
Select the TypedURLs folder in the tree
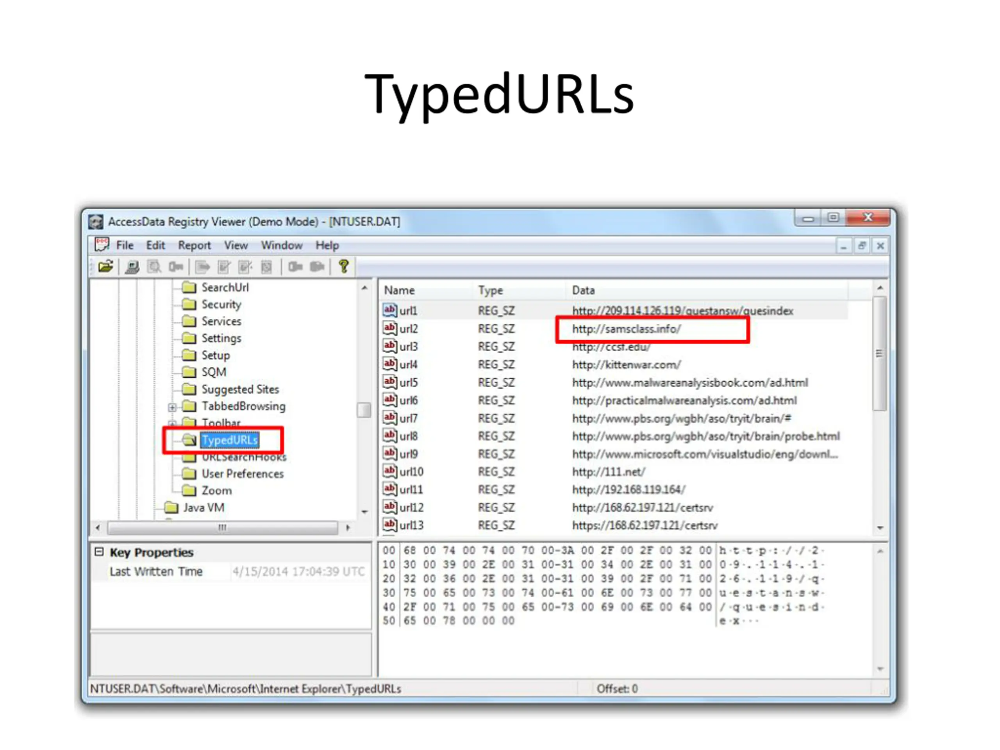[x=230, y=440]
